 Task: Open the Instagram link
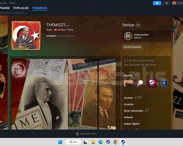pyautogui.click(x=51, y=36)
